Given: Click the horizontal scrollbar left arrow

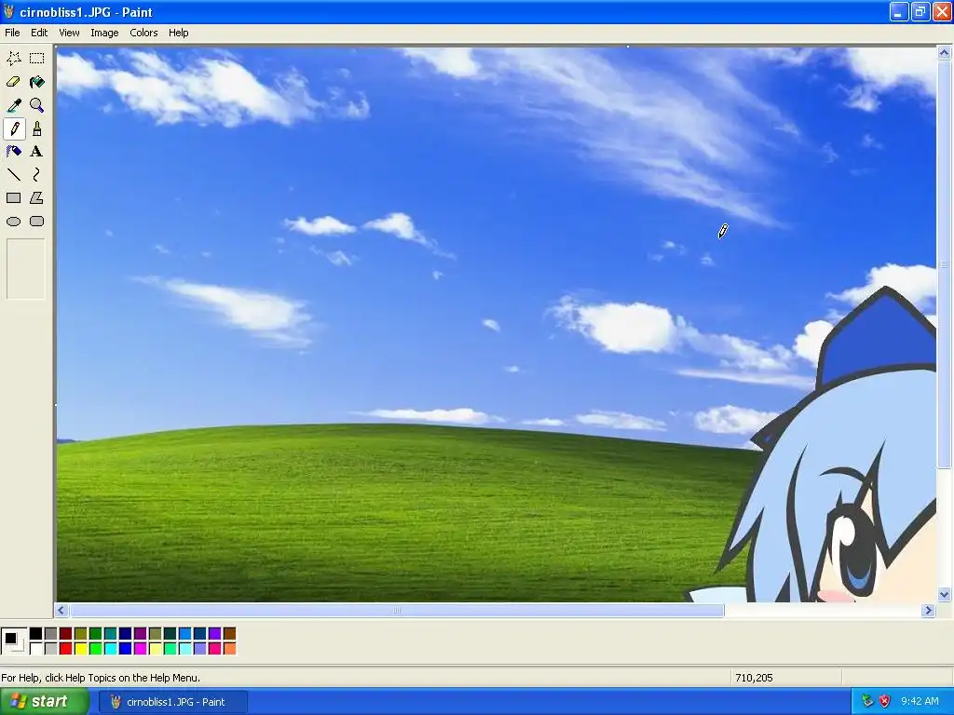Looking at the screenshot, I should (x=61, y=611).
